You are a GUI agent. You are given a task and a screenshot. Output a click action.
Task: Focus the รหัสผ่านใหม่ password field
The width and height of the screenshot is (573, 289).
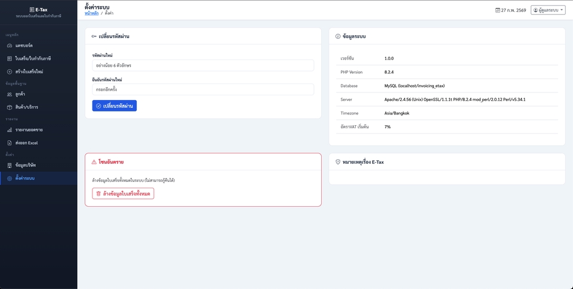(203, 66)
